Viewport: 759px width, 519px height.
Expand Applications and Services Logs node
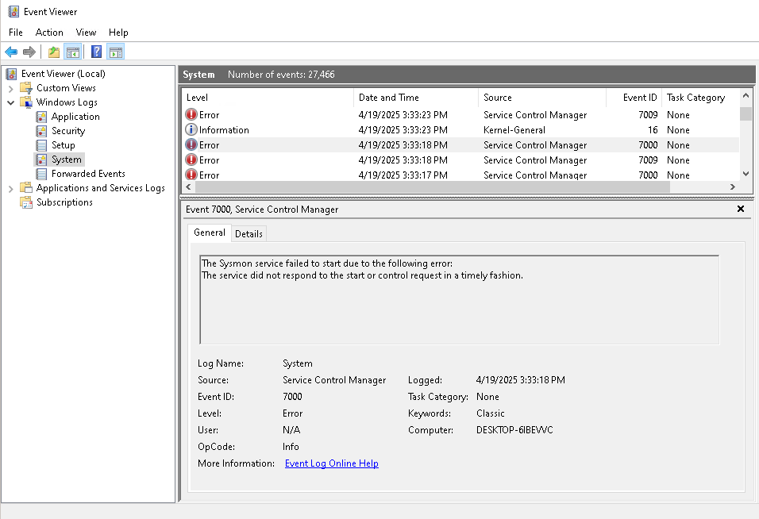(x=10, y=189)
